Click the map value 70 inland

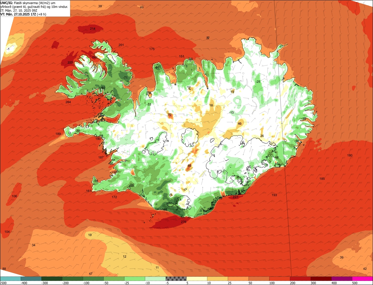click(x=169, y=115)
